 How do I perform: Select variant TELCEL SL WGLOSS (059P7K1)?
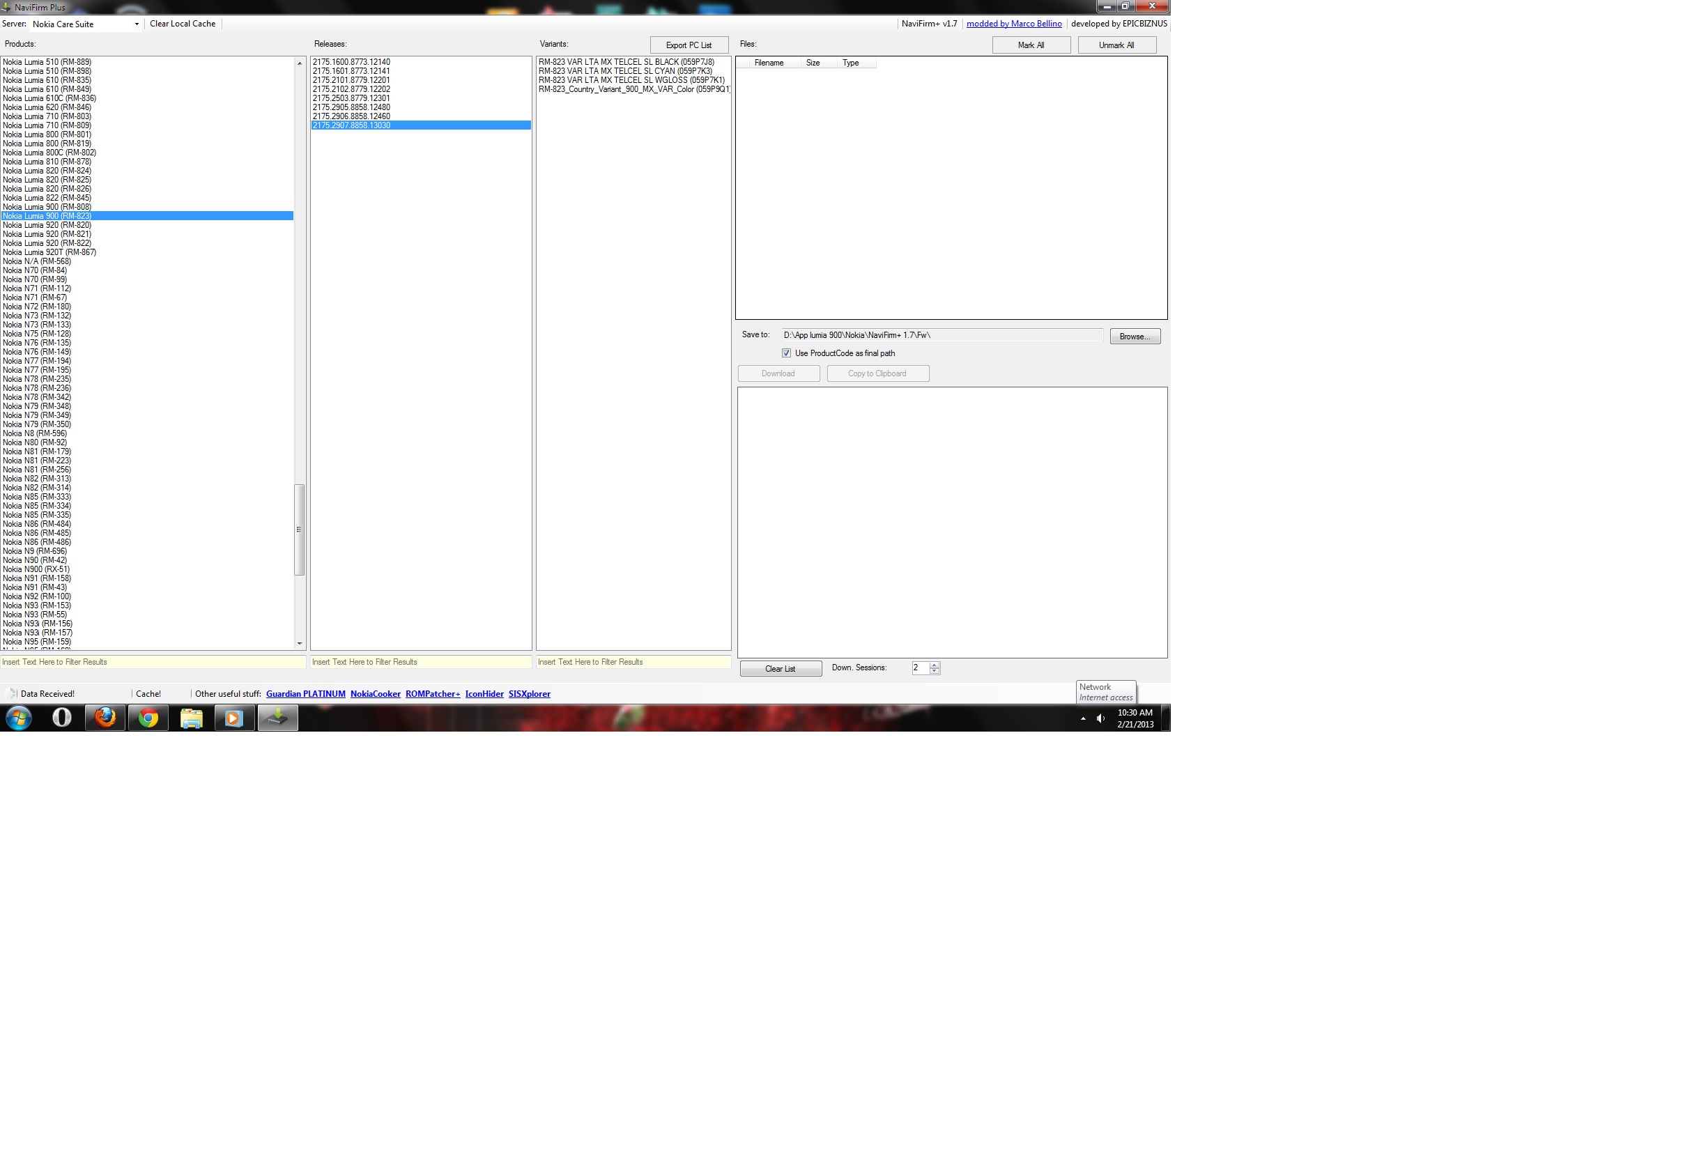633,80
